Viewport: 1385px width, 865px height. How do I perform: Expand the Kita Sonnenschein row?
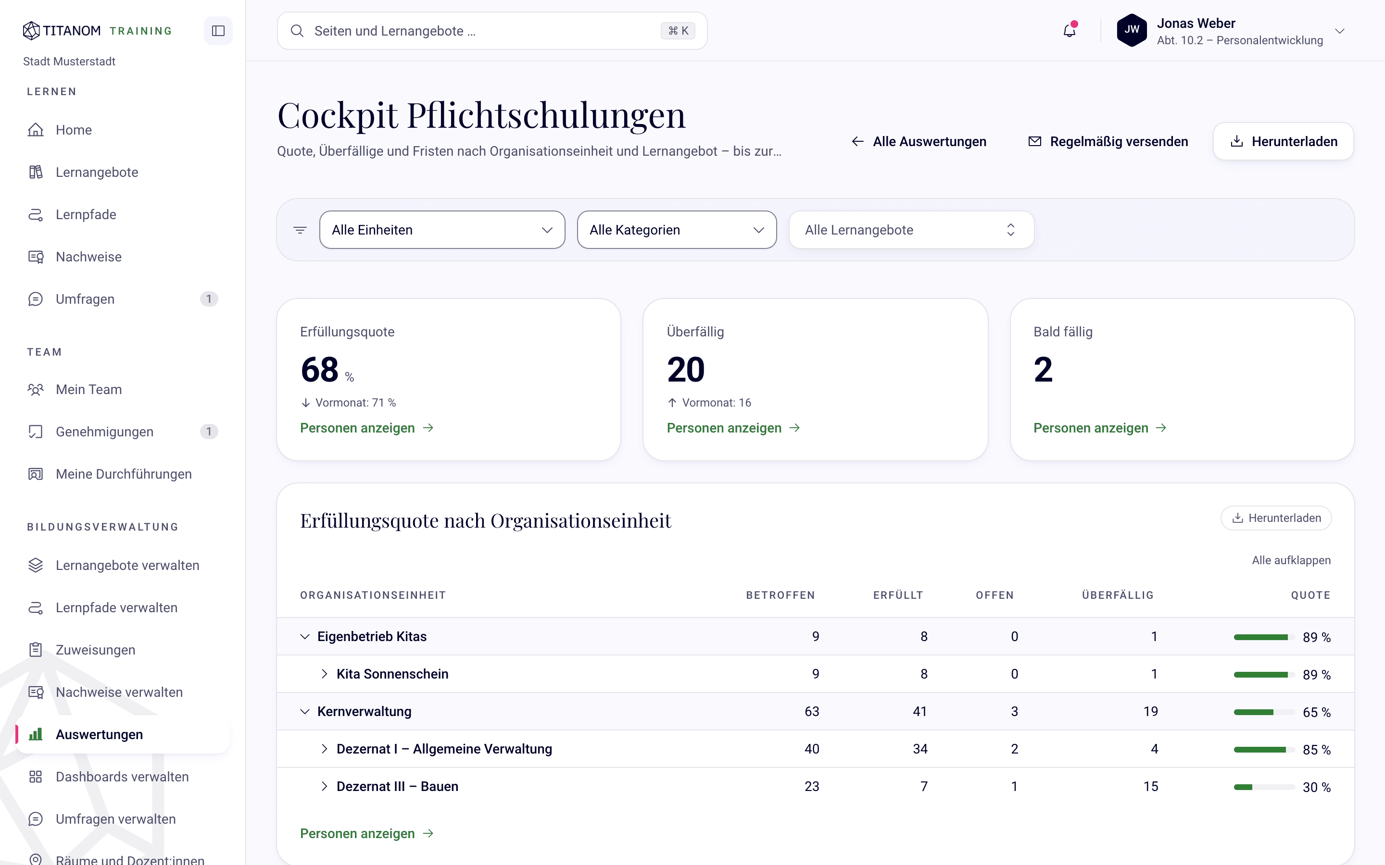(x=325, y=674)
